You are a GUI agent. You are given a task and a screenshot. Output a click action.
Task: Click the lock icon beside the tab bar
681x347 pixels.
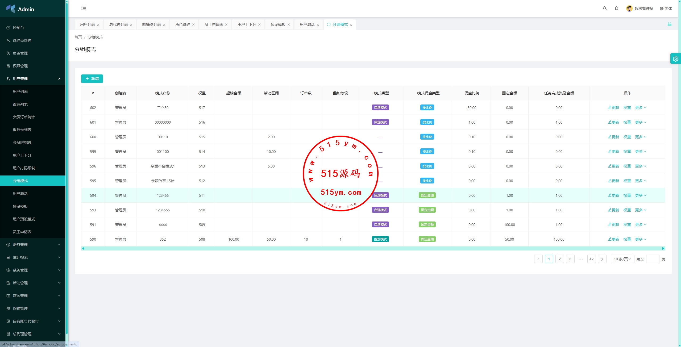pyautogui.click(x=669, y=24)
